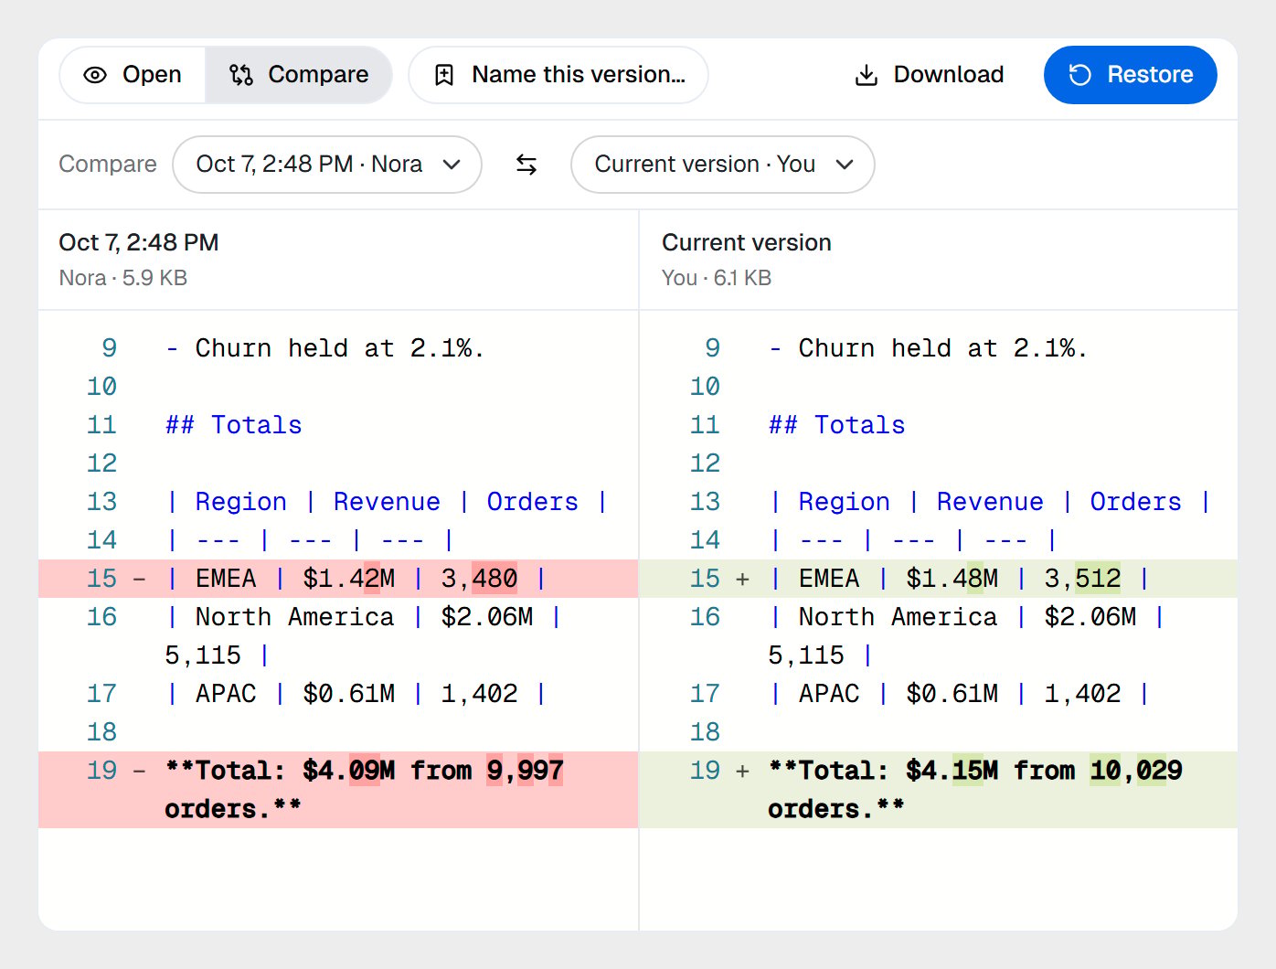Click the download arrow icon
Image resolution: width=1276 pixels, height=969 pixels.
click(x=866, y=75)
